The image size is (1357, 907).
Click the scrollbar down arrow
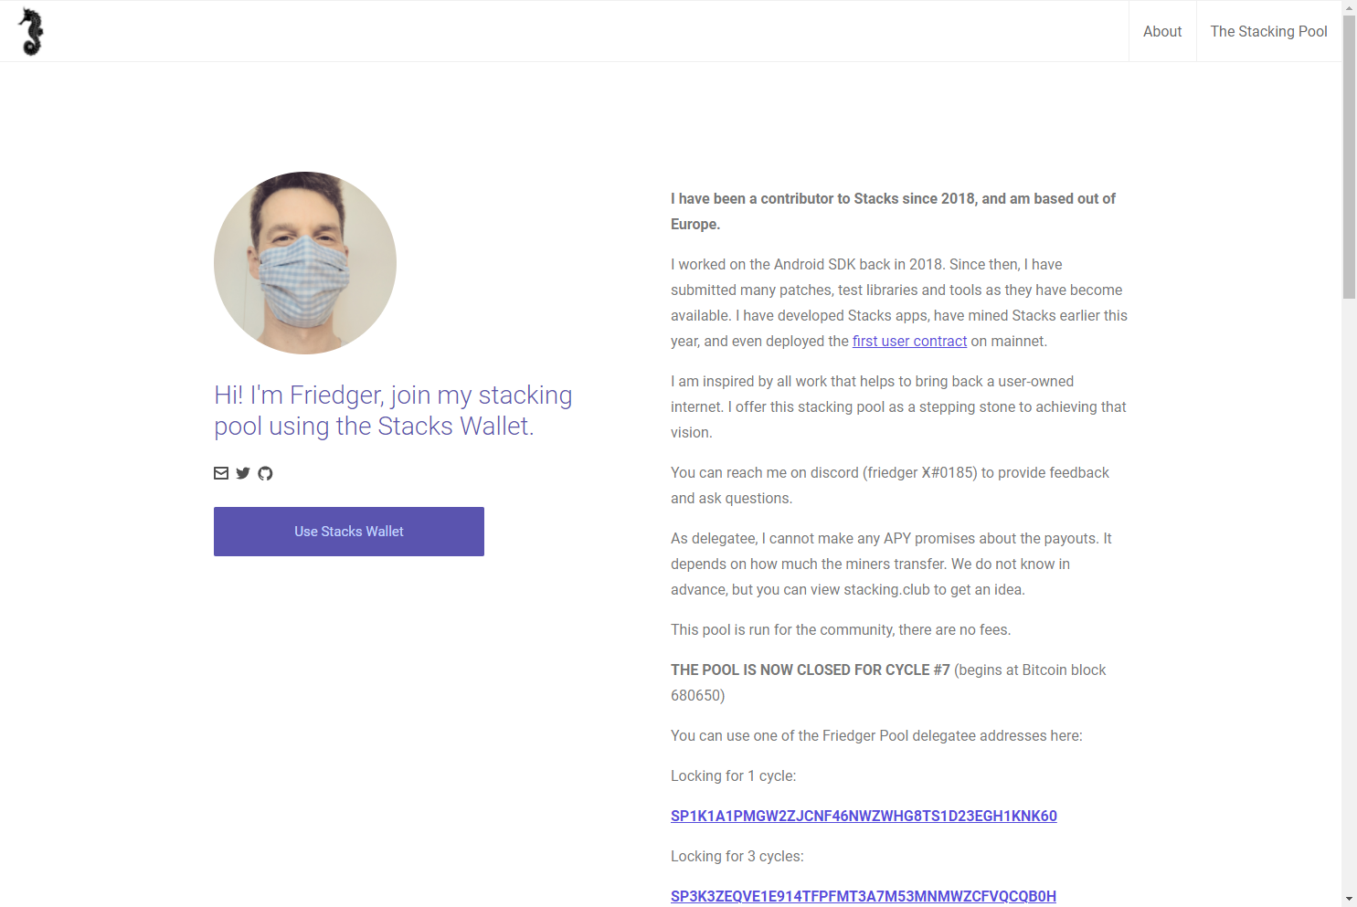(1349, 900)
